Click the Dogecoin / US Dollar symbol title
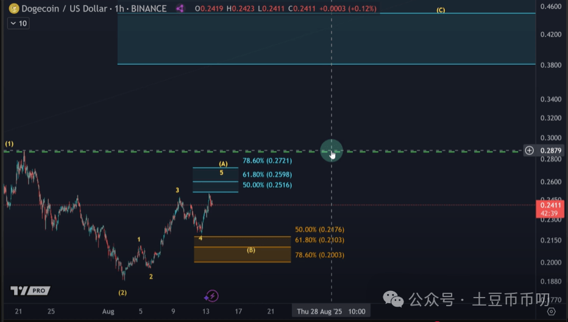This screenshot has width=568, height=322. [65, 9]
